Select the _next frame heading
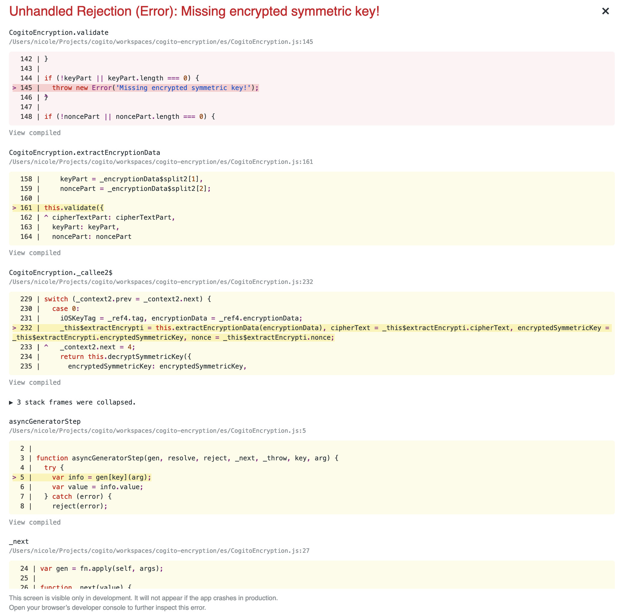 [19, 541]
